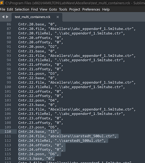This screenshot has height=163, width=145.
Task: Go to previous tab with left arrow
Action: pos(3,17)
